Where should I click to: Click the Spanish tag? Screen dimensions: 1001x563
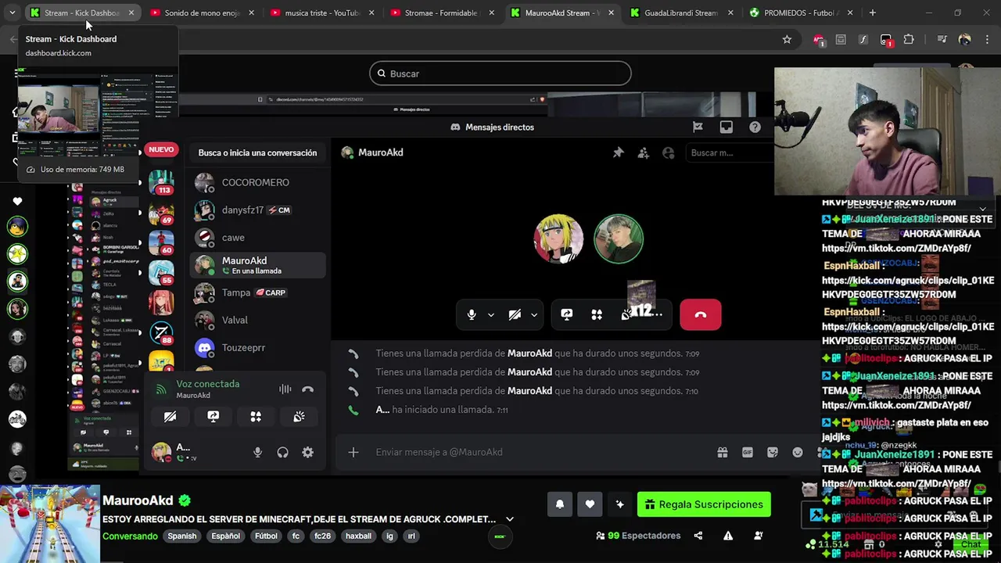coord(182,536)
